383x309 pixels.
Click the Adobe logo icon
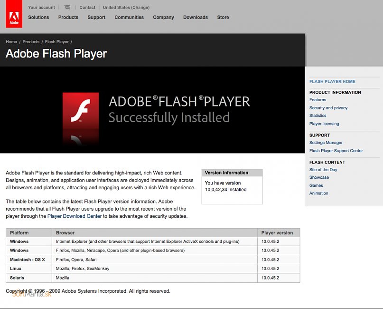[x=14, y=14]
